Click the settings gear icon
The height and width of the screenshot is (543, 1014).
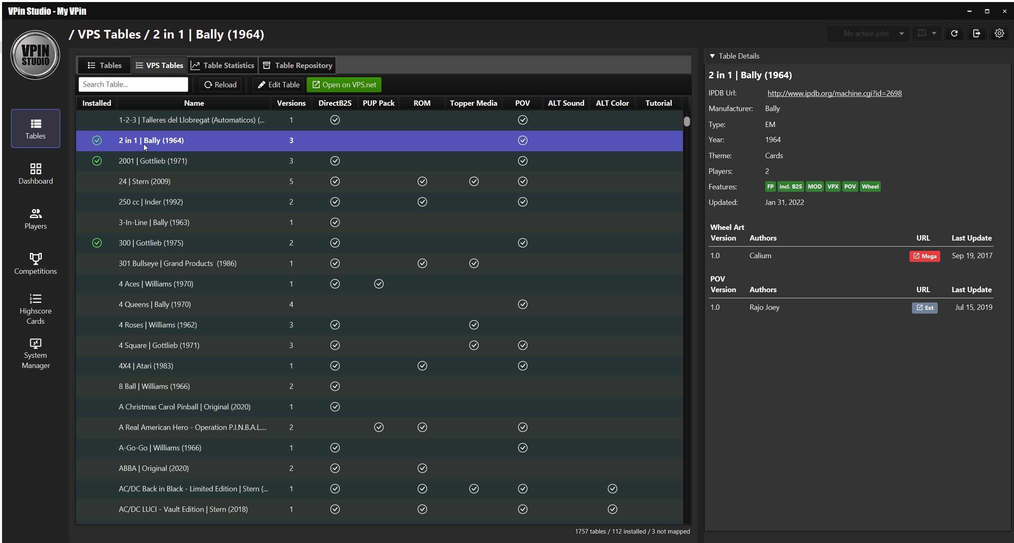(x=999, y=34)
